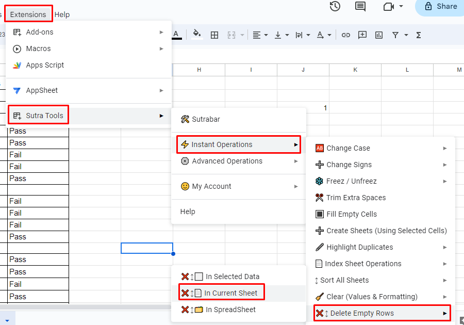This screenshot has height=325, width=464.
Task: Open the Change Signs submenu
Action: pos(380,165)
